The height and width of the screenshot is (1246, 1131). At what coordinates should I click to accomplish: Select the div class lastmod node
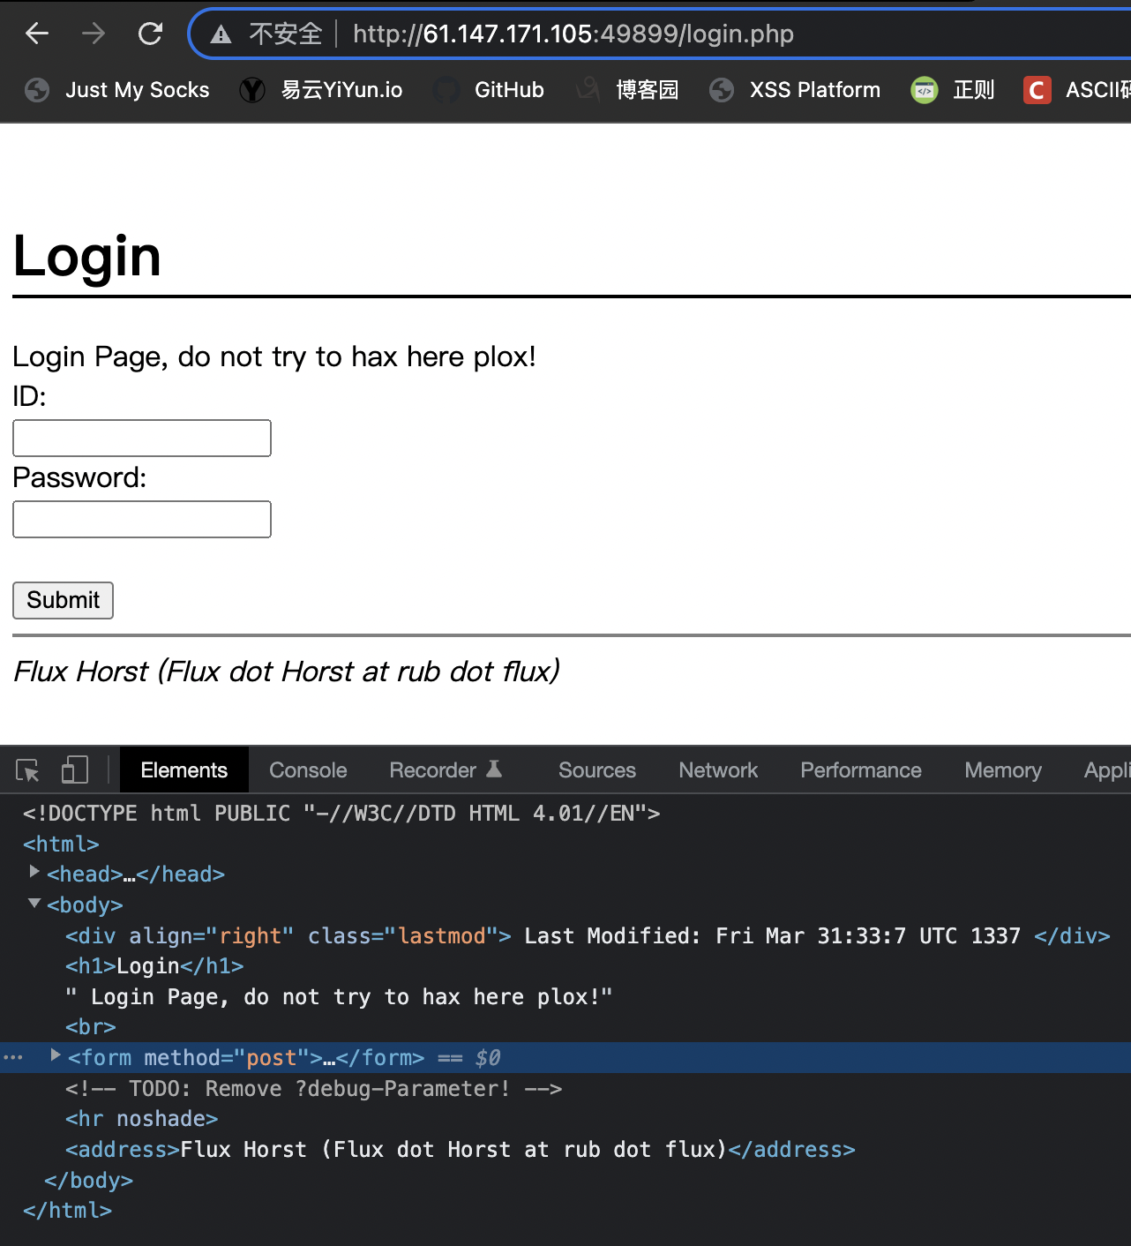588,936
